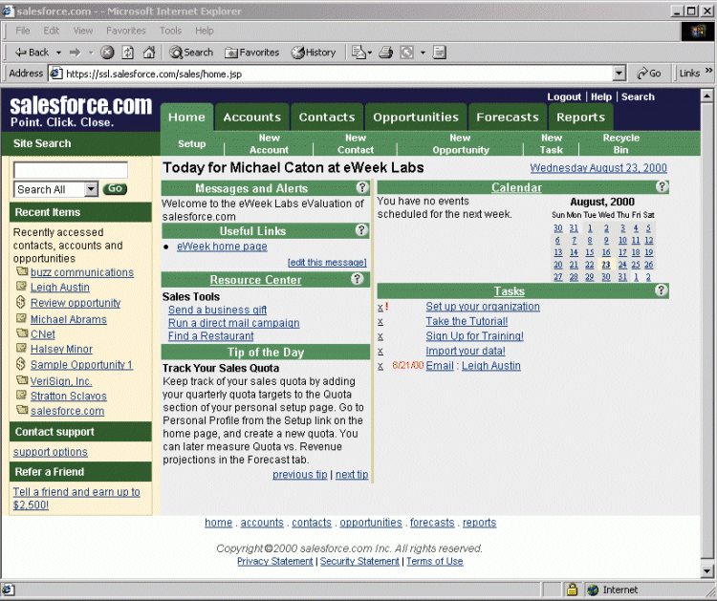
Task: Open the browser Search toolbar button
Action: coord(191,53)
